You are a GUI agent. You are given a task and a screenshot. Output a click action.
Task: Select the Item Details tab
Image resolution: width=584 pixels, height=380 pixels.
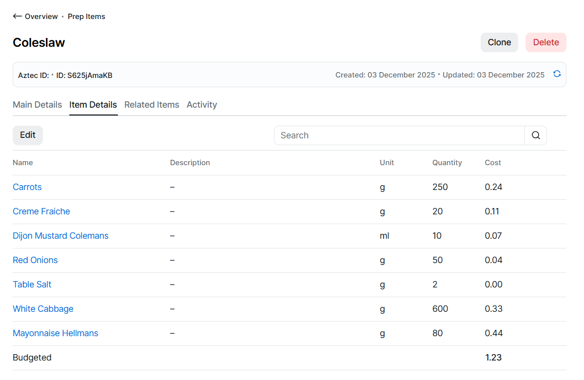coord(93,105)
